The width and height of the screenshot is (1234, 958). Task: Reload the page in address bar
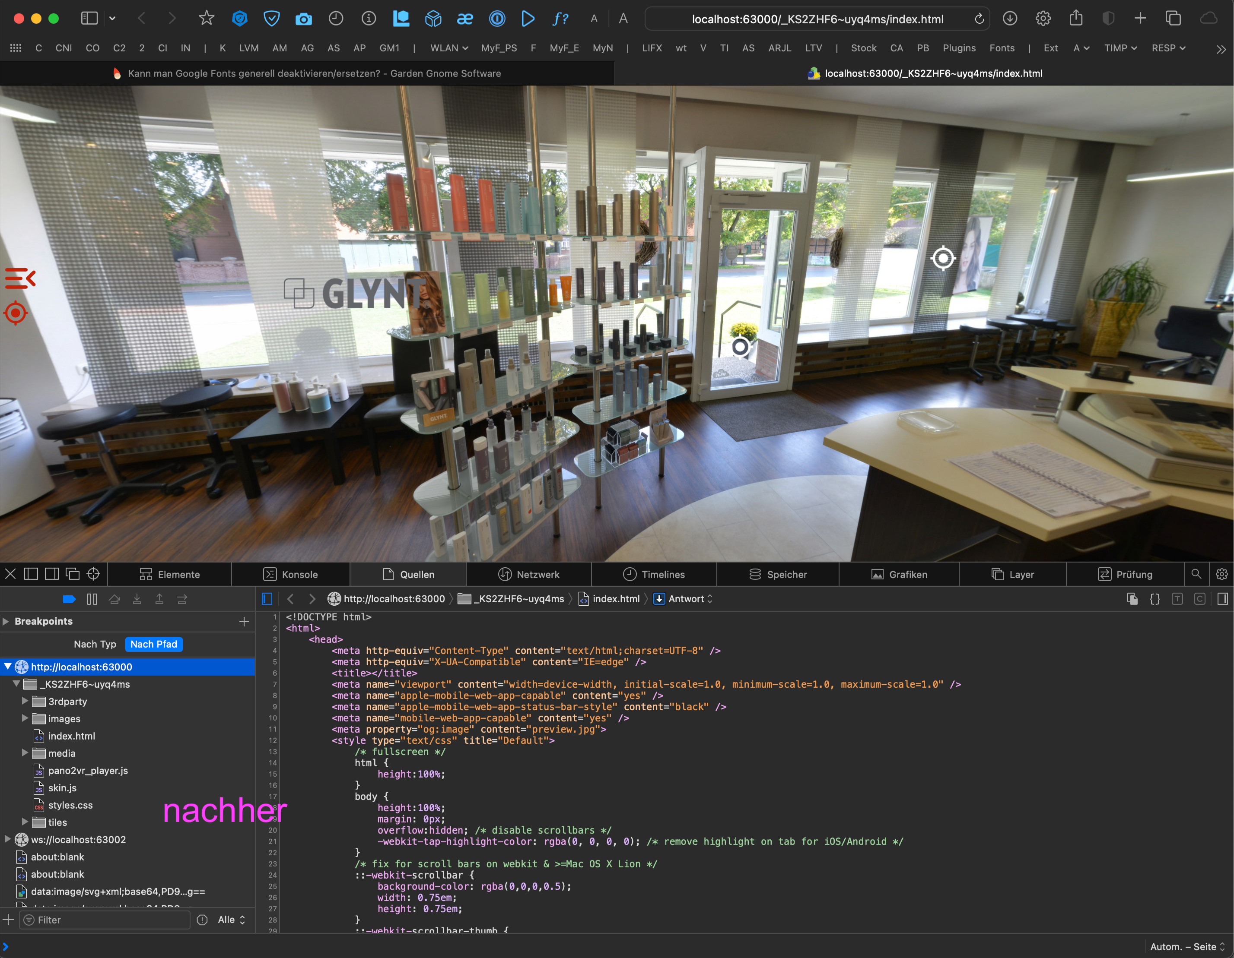pyautogui.click(x=979, y=19)
